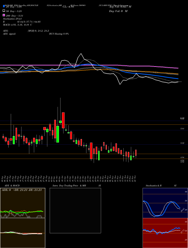Viewport: 188px width, 248px height.
Task: Click the 'CL: 4.95' closing price label
Action: (x=68, y=7)
